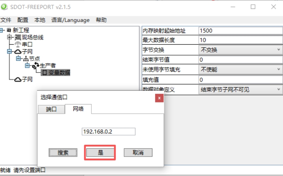The image size is (283, 176).
Task: Click the 最大数据长度 value field
Action: (241, 40)
